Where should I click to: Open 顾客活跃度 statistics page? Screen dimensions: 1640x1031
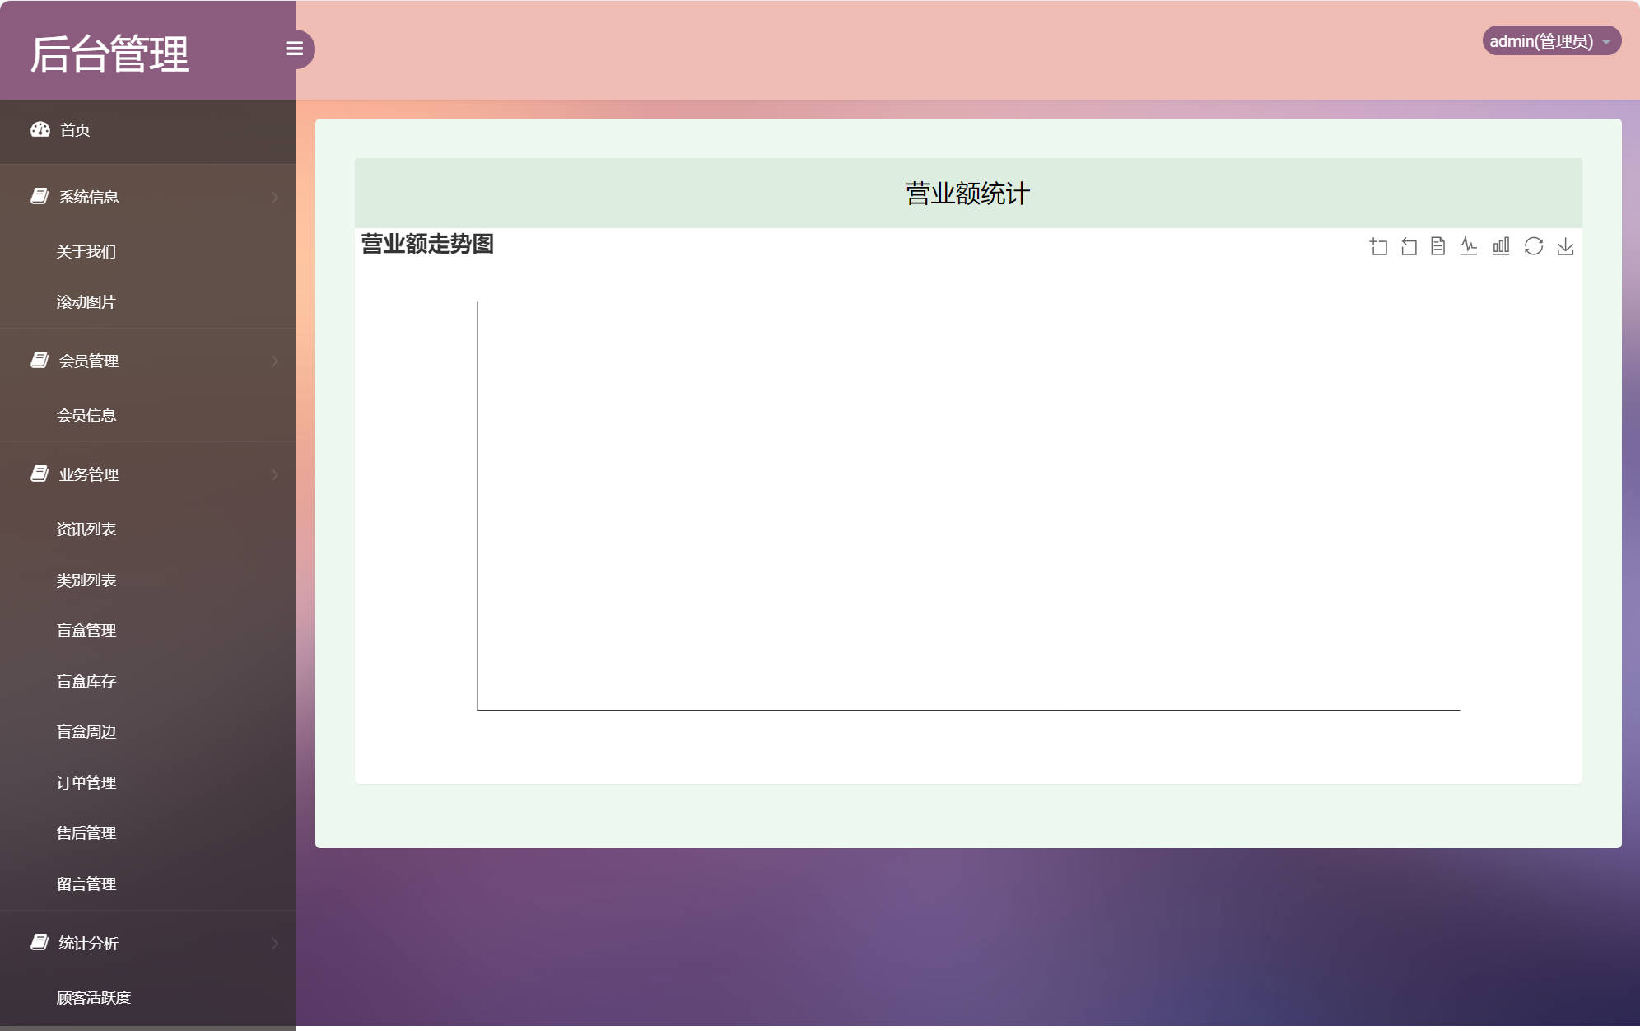93,997
